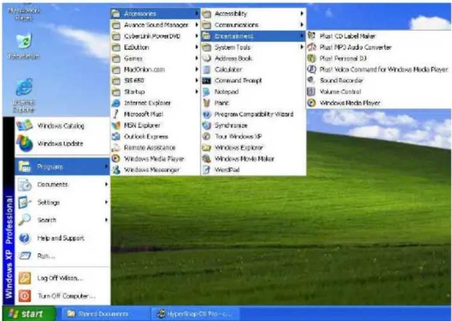This screenshot has width=452, height=321.
Task: Select the Entertainment menu entry
Action: tap(253, 36)
